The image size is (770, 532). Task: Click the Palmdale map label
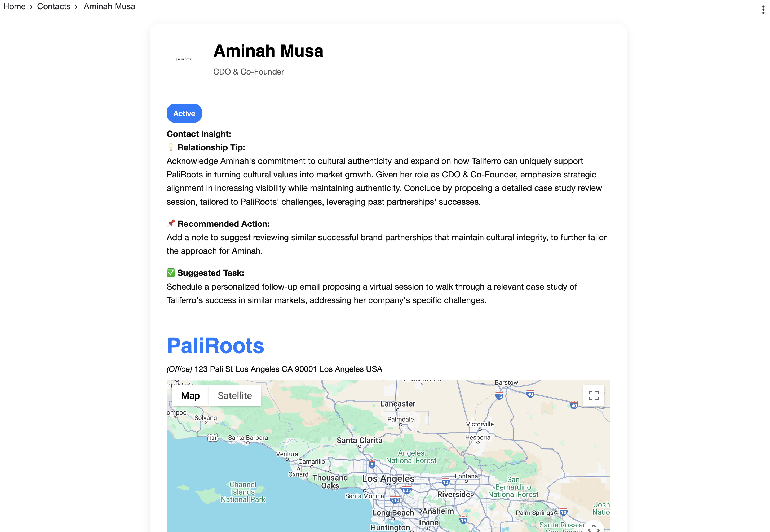[400, 419]
